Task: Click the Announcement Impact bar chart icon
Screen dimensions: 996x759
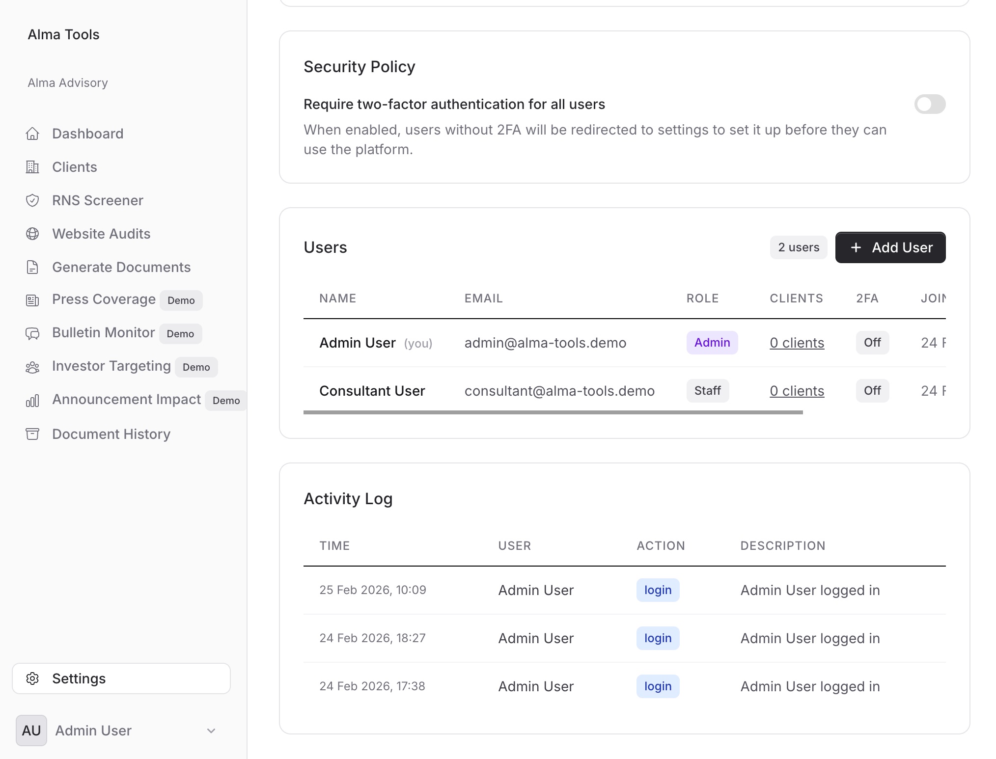Action: coord(32,401)
